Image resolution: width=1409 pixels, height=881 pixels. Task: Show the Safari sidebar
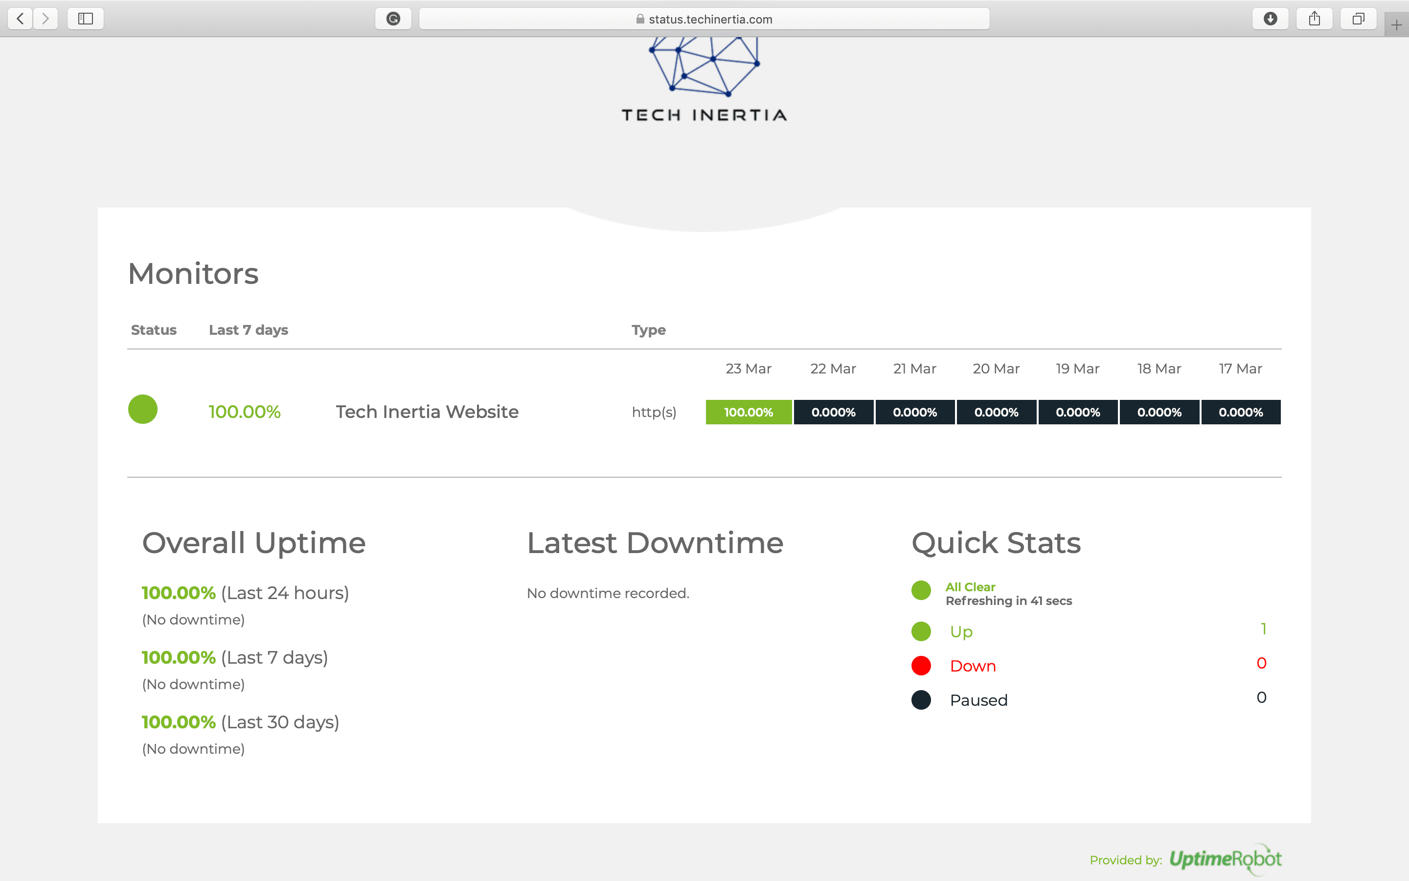click(86, 19)
